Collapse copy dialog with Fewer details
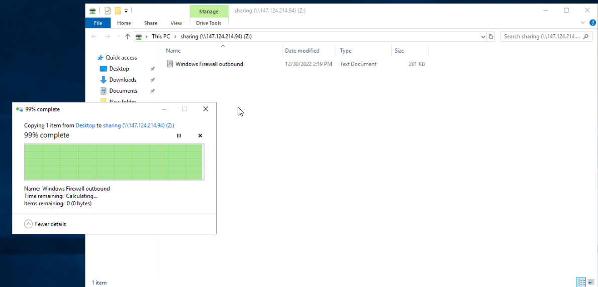The width and height of the screenshot is (598, 287). click(x=45, y=224)
